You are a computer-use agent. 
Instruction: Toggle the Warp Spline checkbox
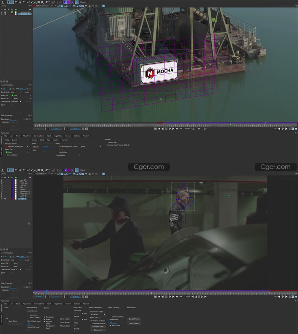tap(110, 325)
